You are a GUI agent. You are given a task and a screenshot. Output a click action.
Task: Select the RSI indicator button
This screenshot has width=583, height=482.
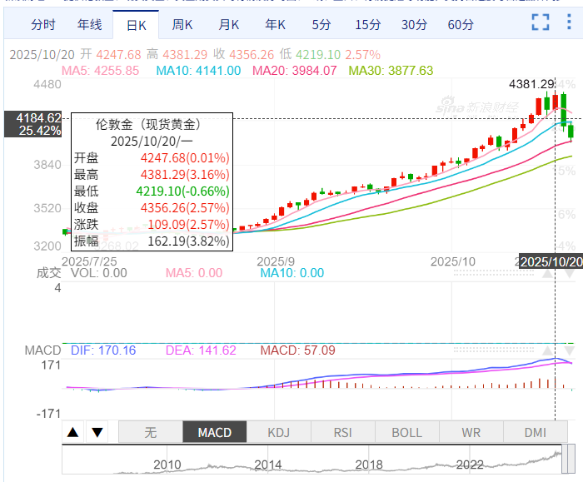point(343,432)
